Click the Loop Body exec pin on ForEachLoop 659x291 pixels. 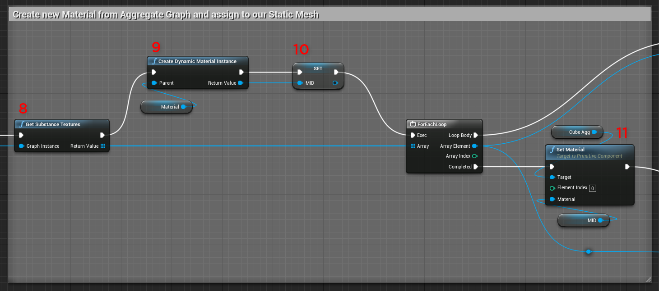coord(476,135)
